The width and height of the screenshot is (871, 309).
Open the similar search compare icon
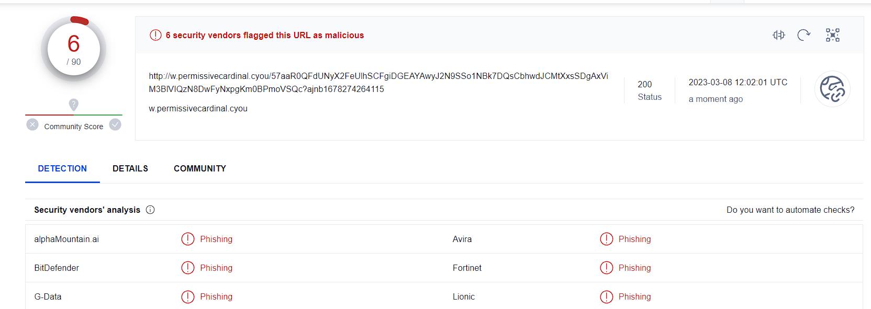coord(779,35)
